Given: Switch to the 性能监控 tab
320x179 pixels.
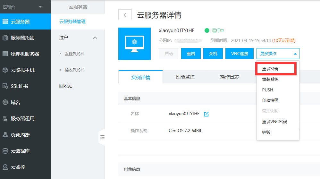Looking at the screenshot, I should (x=185, y=77).
